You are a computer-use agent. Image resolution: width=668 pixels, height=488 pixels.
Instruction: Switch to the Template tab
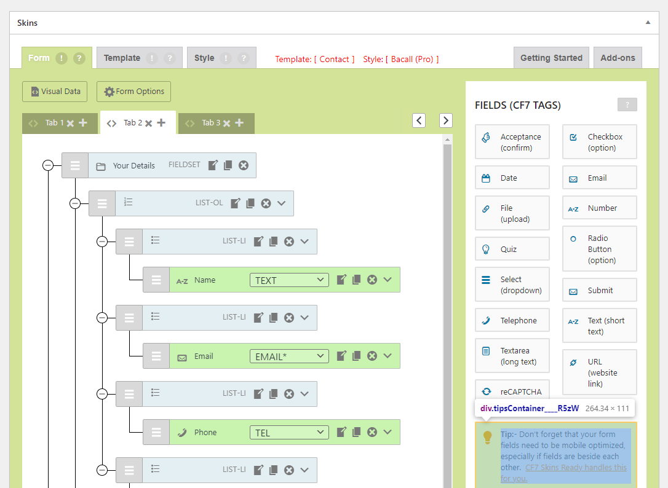(x=122, y=58)
